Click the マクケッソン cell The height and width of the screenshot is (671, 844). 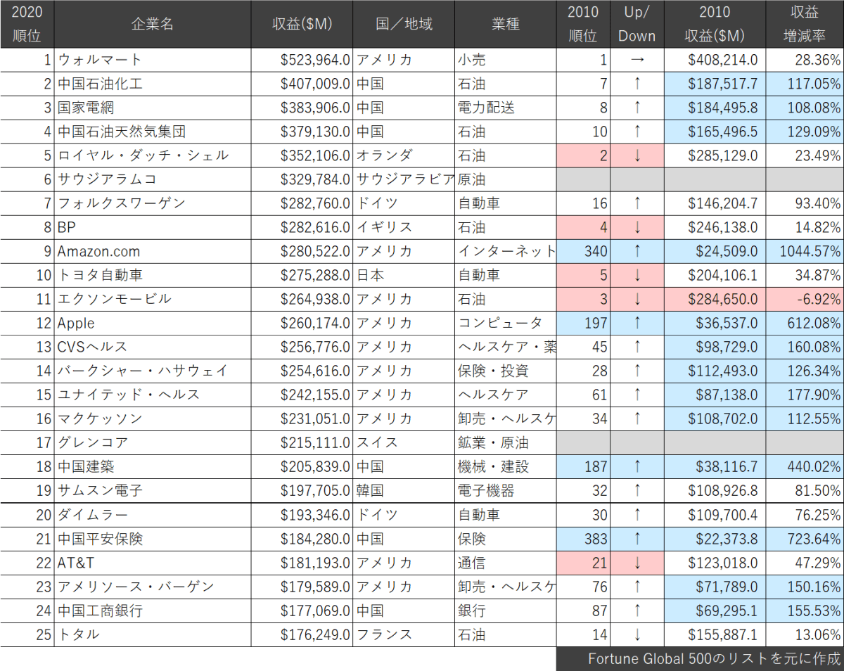click(152, 418)
